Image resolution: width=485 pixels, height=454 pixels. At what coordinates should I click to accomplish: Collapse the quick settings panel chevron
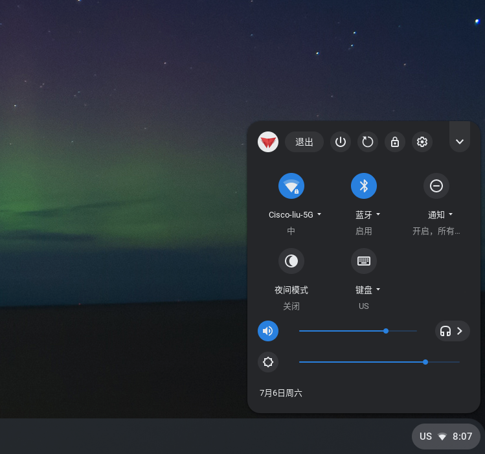click(x=460, y=142)
